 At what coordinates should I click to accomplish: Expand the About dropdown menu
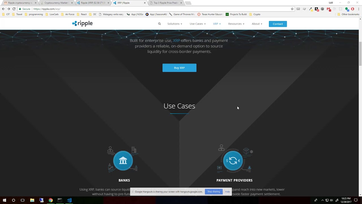click(x=257, y=24)
